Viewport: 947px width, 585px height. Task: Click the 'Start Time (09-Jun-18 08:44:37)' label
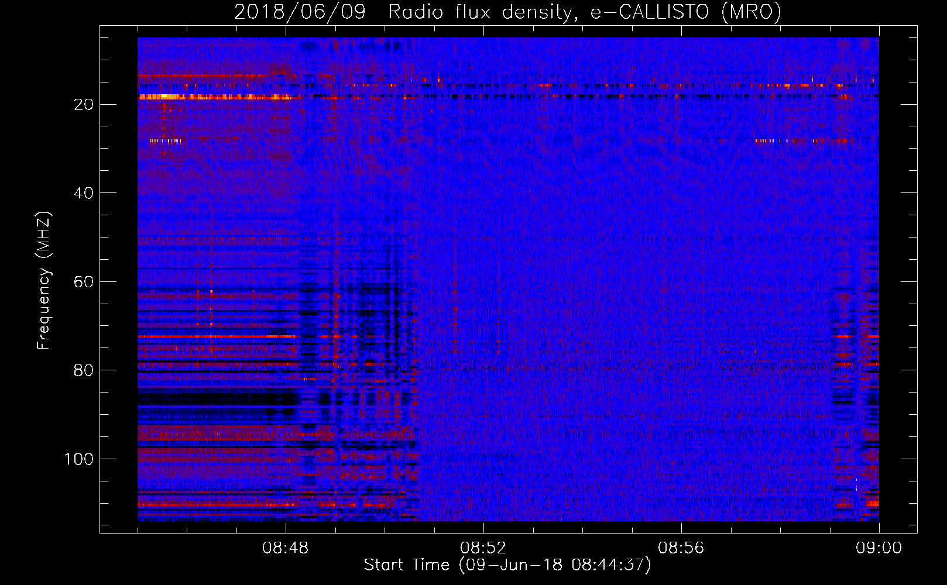[x=507, y=565]
